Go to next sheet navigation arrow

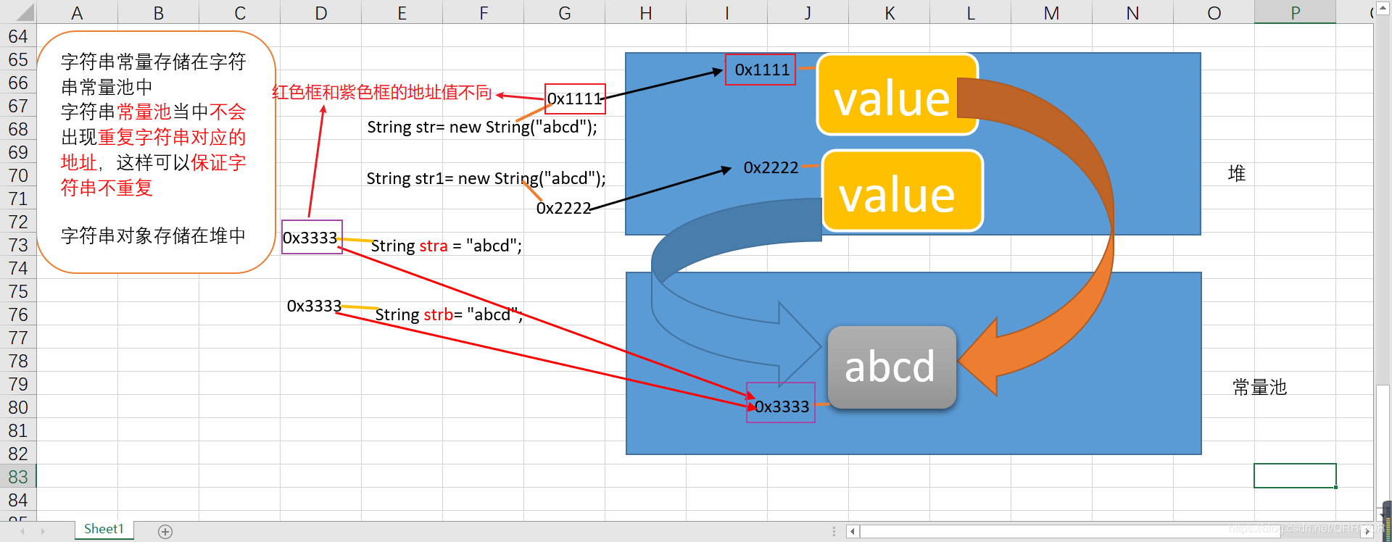pos(43,532)
